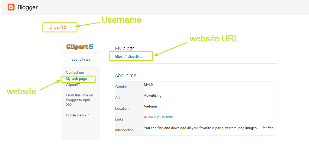The width and height of the screenshot is (309, 166).
Task: Click the green Username annotation label
Action: pos(121,20)
